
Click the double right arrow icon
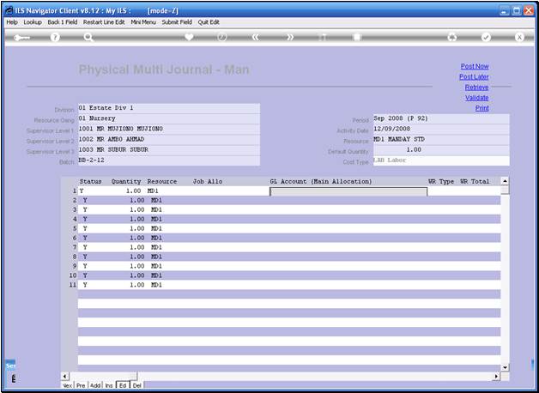click(x=290, y=37)
